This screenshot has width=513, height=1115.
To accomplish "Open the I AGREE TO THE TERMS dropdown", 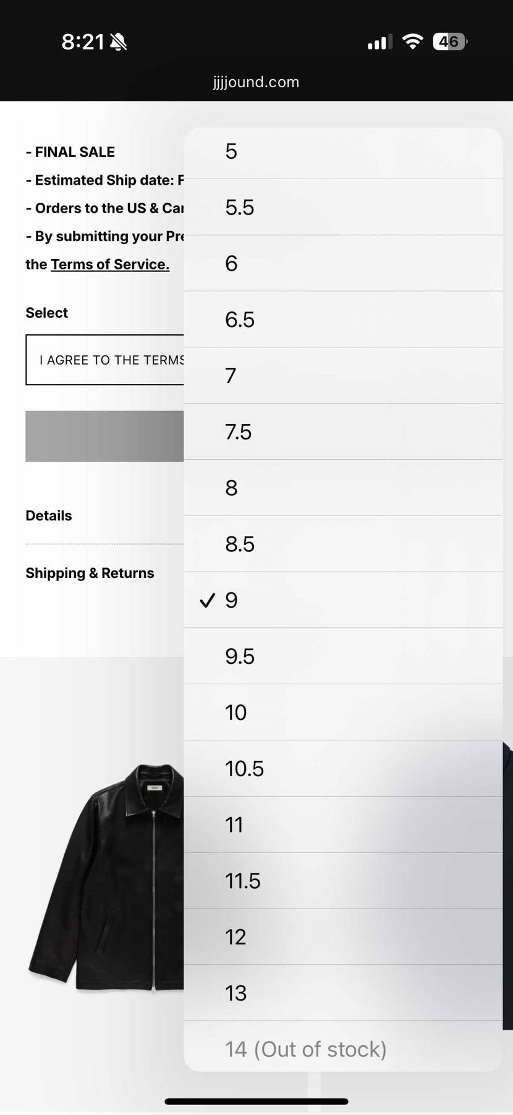I will (x=105, y=360).
